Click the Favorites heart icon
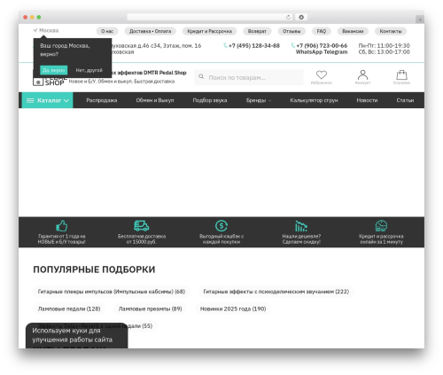This screenshot has width=443, height=375. (x=322, y=74)
